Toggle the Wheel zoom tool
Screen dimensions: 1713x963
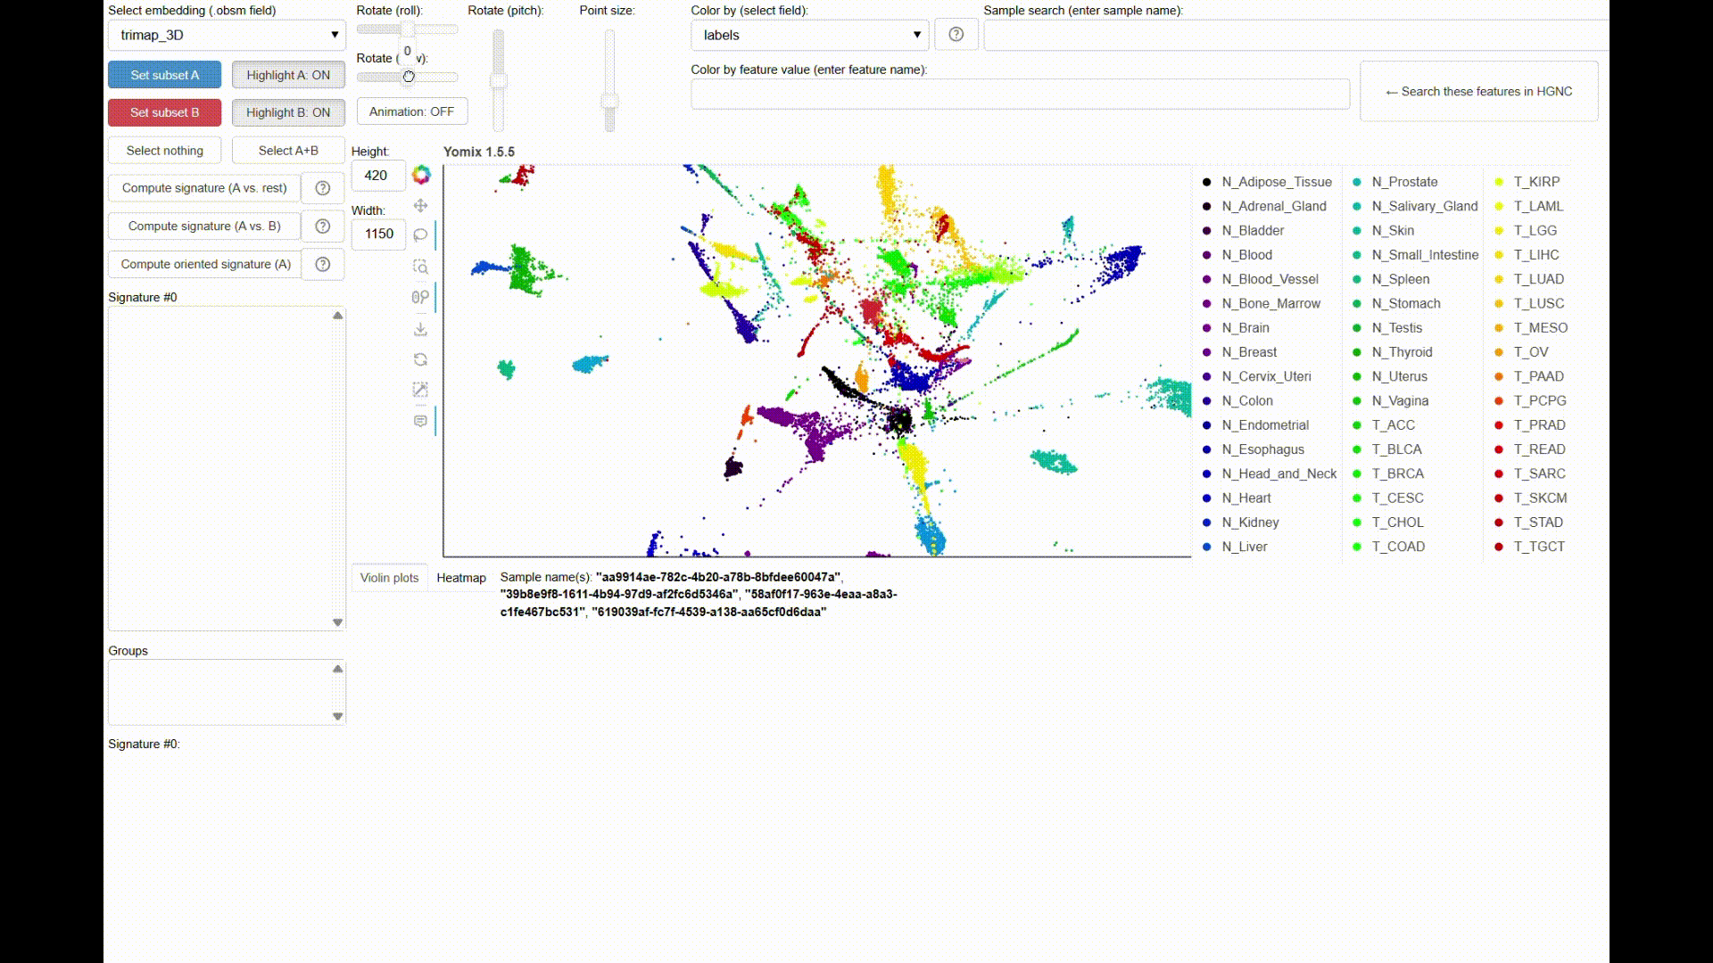click(421, 297)
